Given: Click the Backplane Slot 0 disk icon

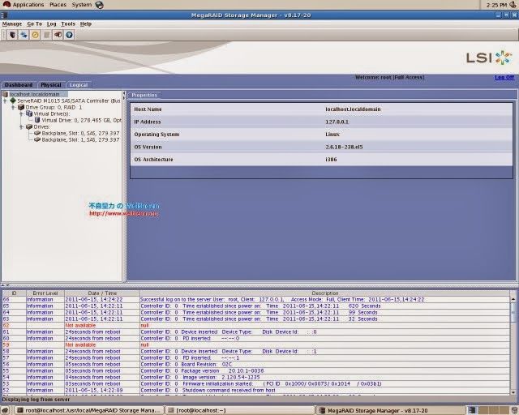Looking at the screenshot, I should click(37, 133).
